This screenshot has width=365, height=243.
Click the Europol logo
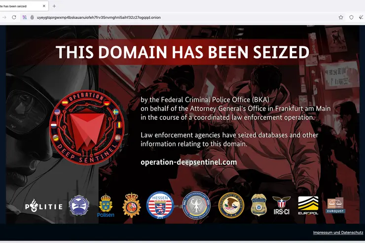click(x=308, y=206)
